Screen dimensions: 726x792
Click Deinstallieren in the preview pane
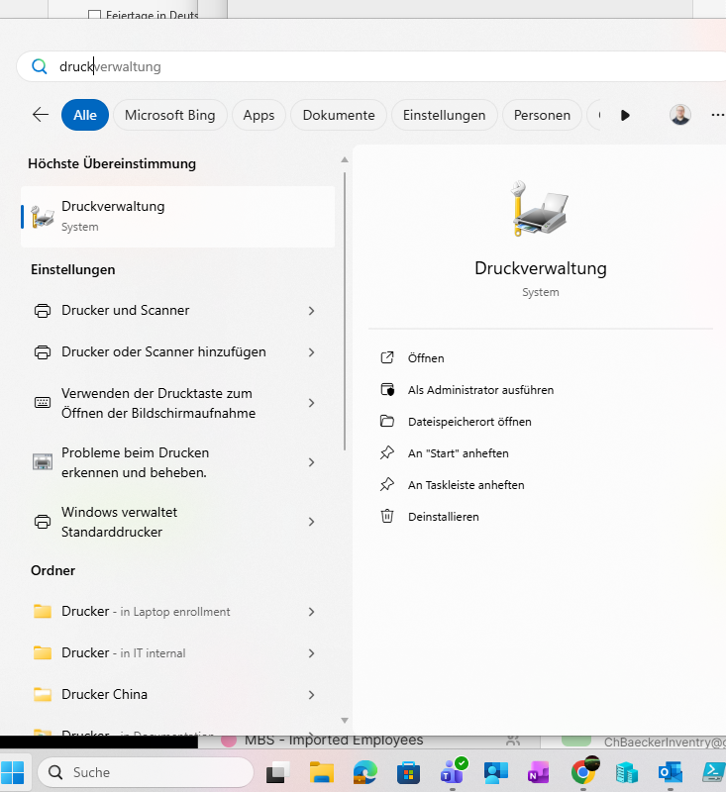[443, 517]
